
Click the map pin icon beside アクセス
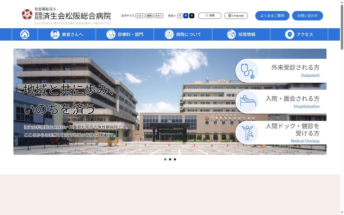(290, 34)
